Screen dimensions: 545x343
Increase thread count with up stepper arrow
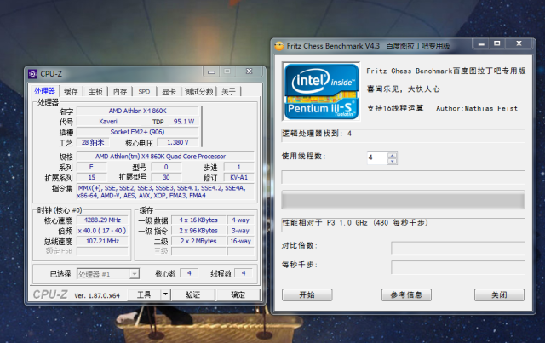(393, 156)
